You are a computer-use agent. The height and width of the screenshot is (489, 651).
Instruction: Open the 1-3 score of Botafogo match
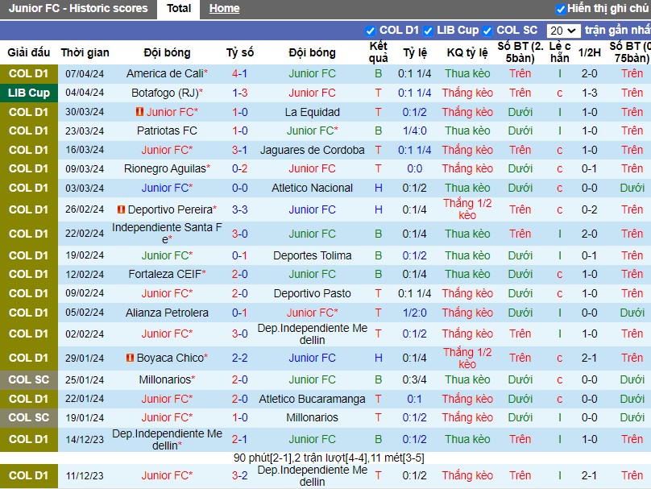(x=239, y=93)
